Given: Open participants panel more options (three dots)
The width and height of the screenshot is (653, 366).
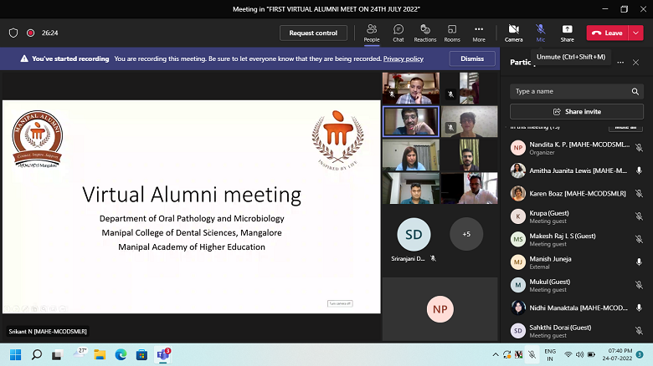Looking at the screenshot, I should click(x=619, y=62).
